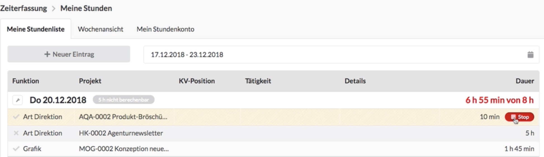Image resolution: width=544 pixels, height=157 pixels.
Task: Stop the running timer
Action: coord(519,117)
